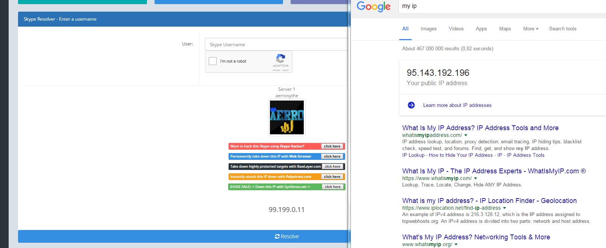Open Learn more about IP addresses
The width and height of the screenshot is (606, 248).
click(x=457, y=105)
